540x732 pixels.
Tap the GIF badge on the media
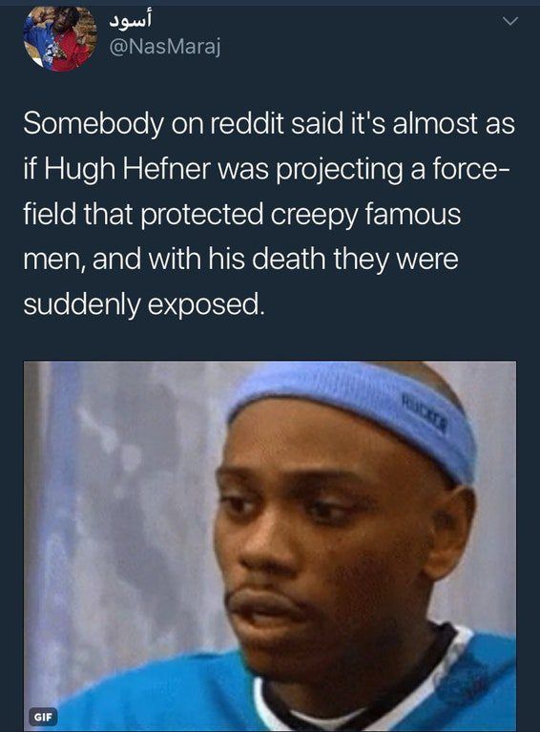click(43, 716)
